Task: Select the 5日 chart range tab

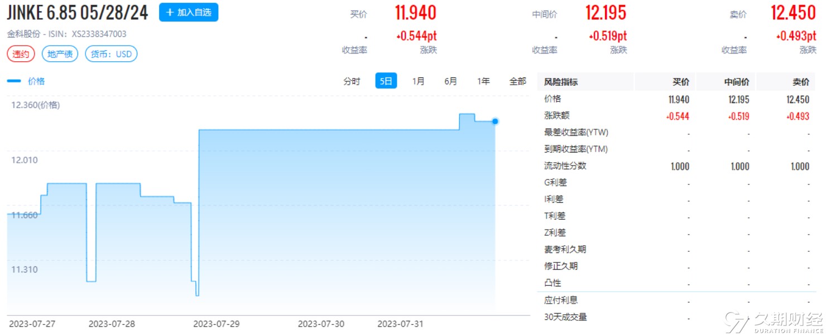Action: 386,81
